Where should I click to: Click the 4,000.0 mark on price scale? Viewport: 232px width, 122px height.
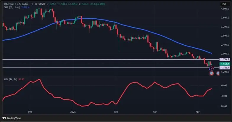coord(225,9)
